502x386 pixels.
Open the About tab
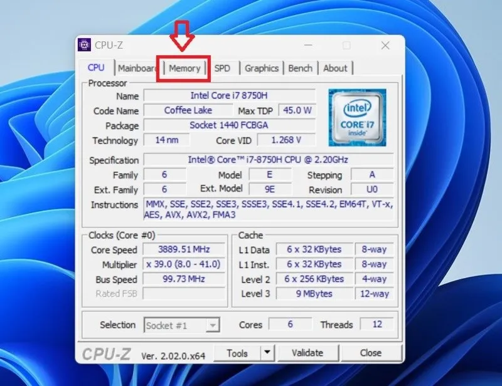pyautogui.click(x=336, y=68)
